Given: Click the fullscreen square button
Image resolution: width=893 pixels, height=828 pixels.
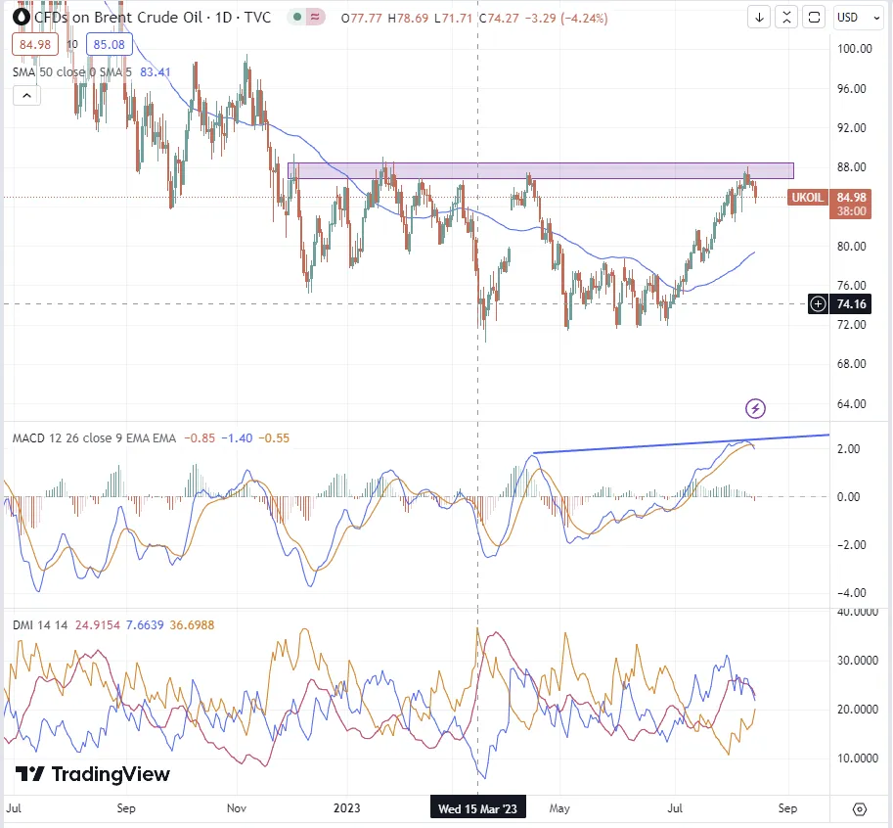Looking at the screenshot, I should pyautogui.click(x=815, y=17).
